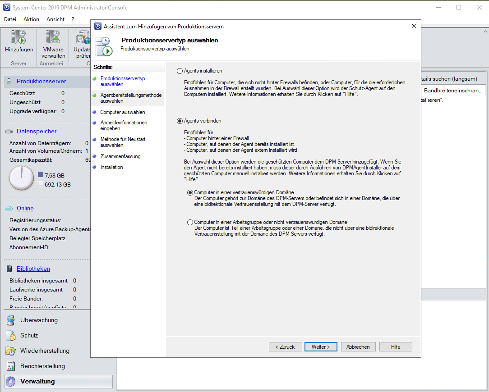Go to Agentbereitstellungsmethode auswählen step
This screenshot has width=489, height=392.
131,98
